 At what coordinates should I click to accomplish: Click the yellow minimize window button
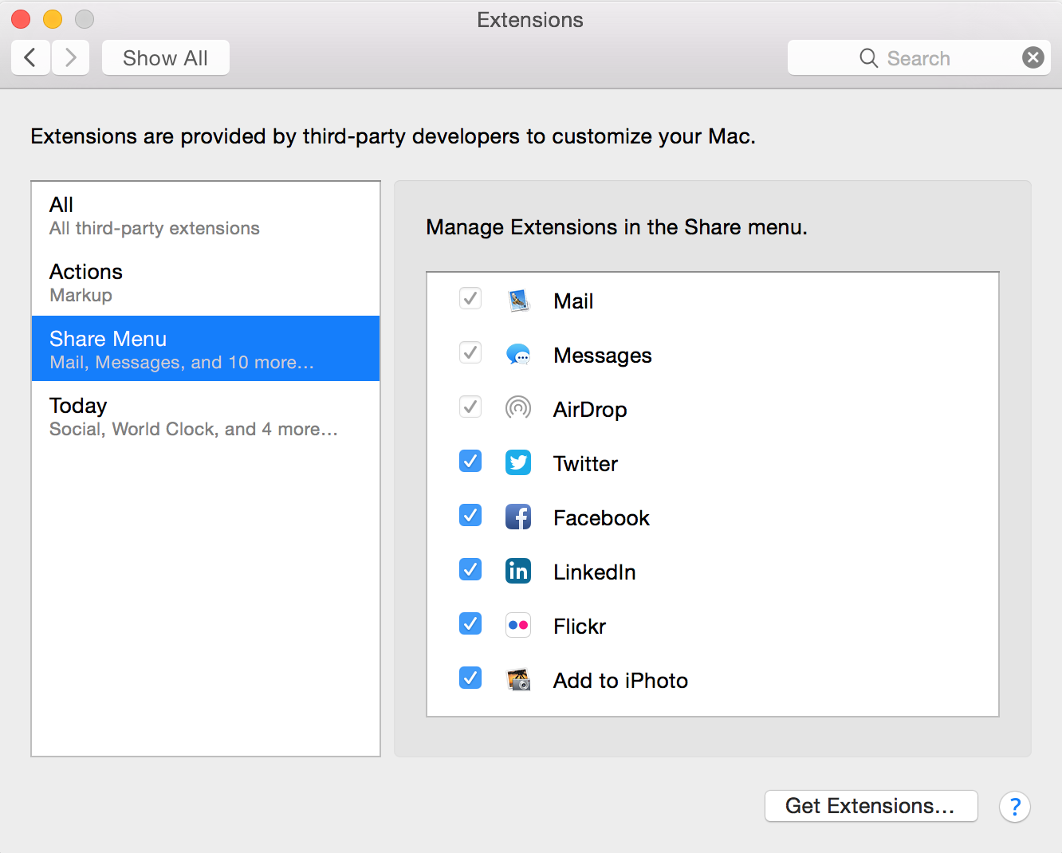(x=53, y=19)
